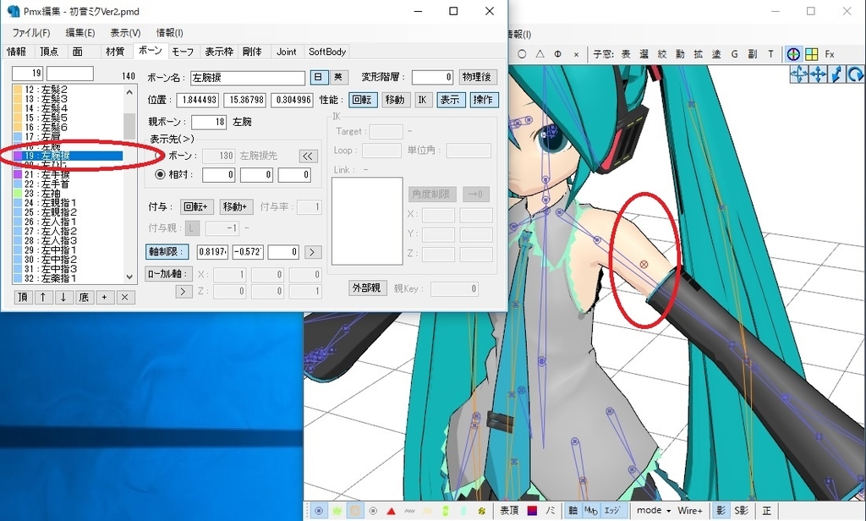The height and width of the screenshot is (521, 866).
Task: Switch to the SoftBody tab
Action: coord(327,52)
